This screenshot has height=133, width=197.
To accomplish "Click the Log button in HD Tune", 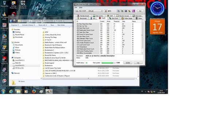I will [x=138, y=63].
